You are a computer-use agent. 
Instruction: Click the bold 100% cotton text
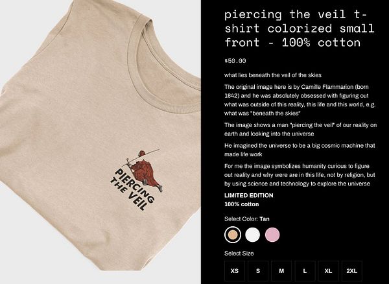point(241,204)
